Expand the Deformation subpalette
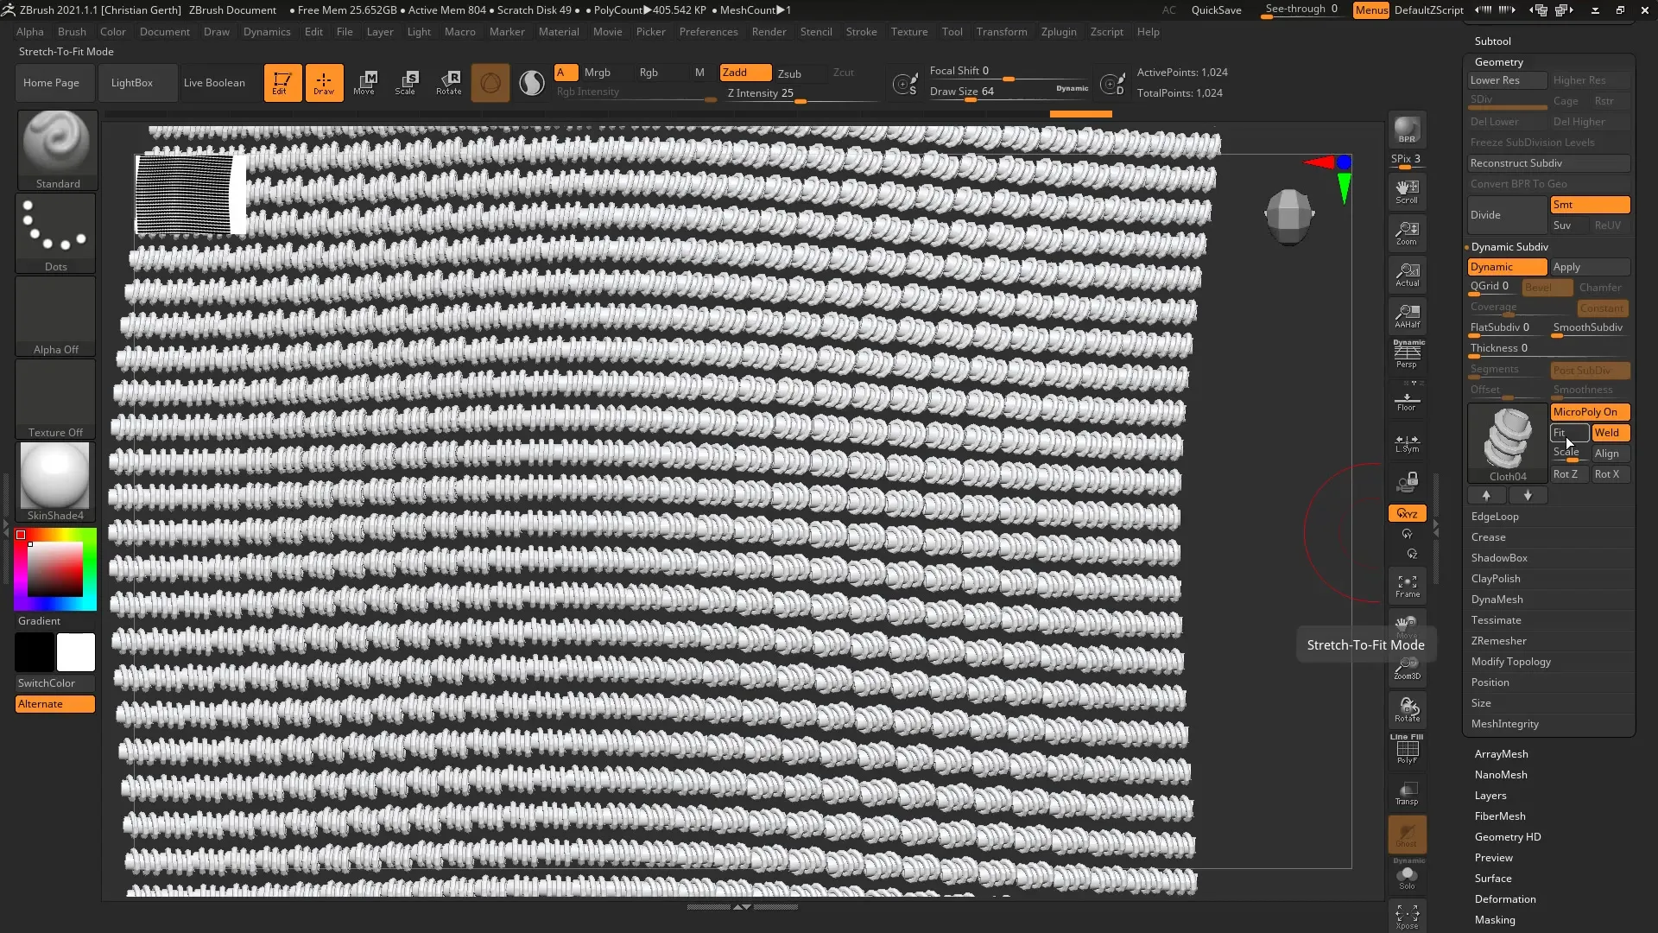Viewport: 1658px width, 933px height. 1504,899
